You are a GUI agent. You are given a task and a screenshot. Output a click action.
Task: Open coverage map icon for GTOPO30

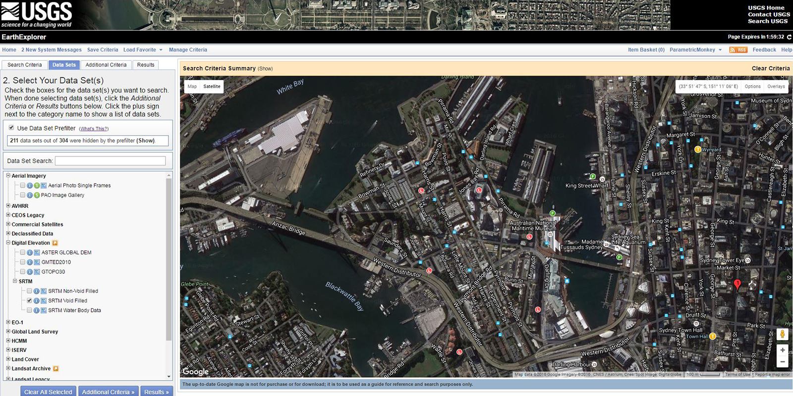click(37, 272)
